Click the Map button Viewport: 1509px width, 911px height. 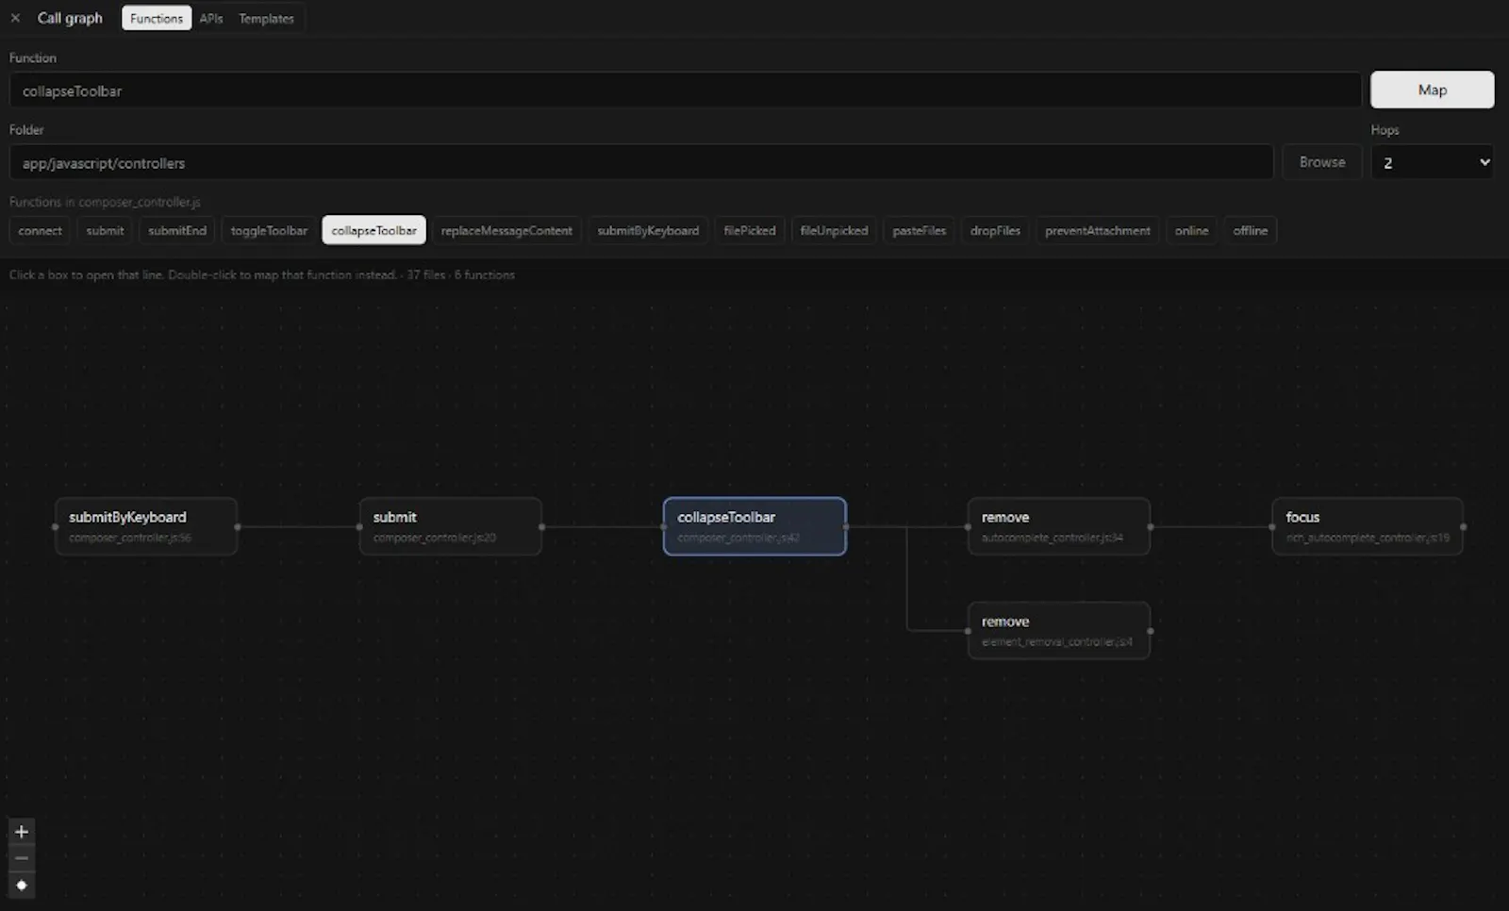pos(1432,90)
